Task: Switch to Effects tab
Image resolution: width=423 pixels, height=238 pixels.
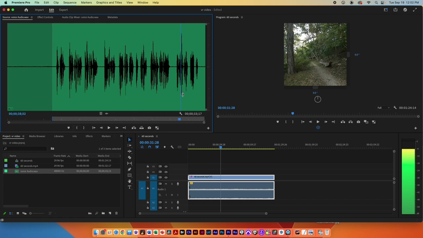Action: pos(89,136)
